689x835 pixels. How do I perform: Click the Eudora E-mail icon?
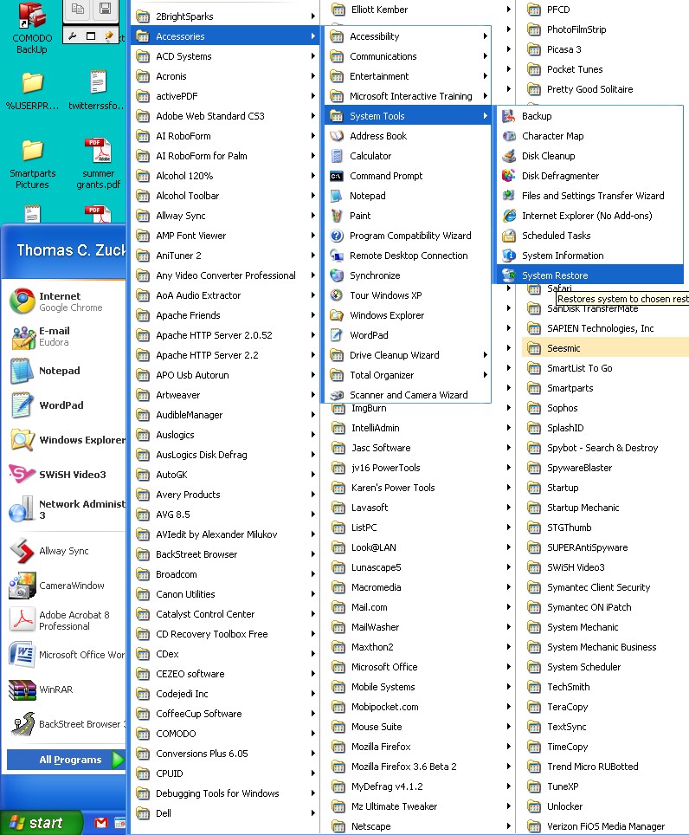click(x=22, y=336)
